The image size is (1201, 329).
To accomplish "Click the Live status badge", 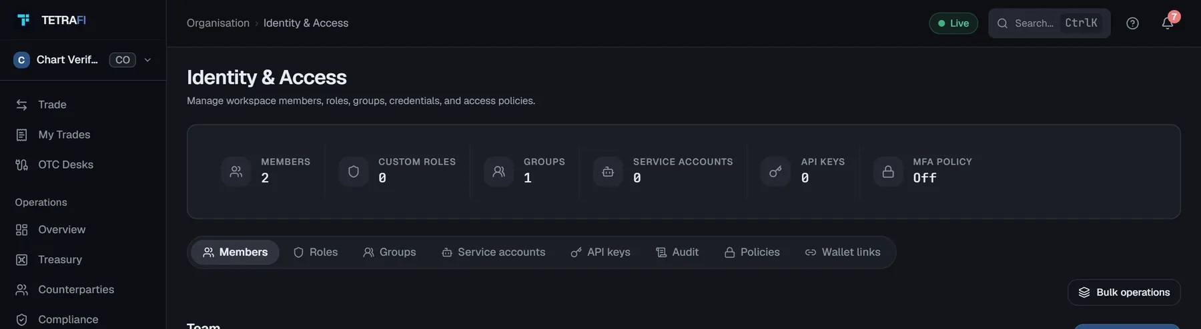I will coord(953,23).
